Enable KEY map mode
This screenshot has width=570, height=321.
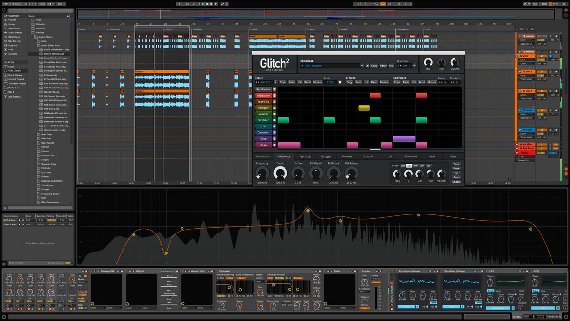(535, 4)
